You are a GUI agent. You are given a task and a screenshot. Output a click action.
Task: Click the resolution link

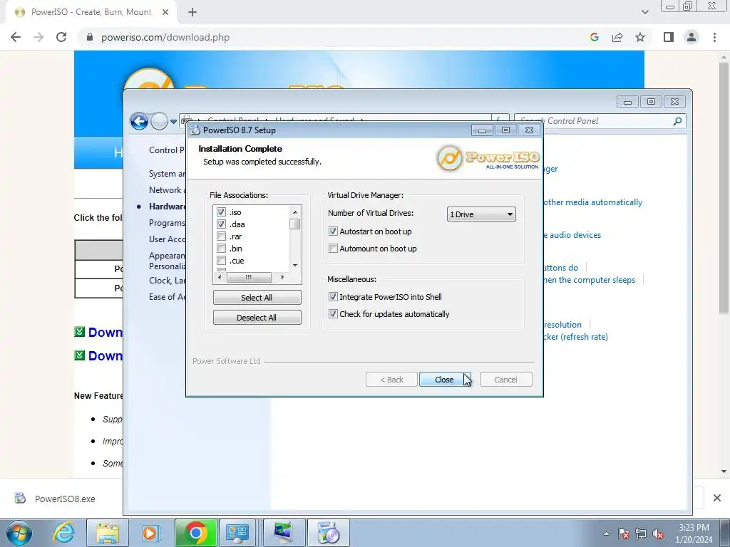tap(562, 325)
